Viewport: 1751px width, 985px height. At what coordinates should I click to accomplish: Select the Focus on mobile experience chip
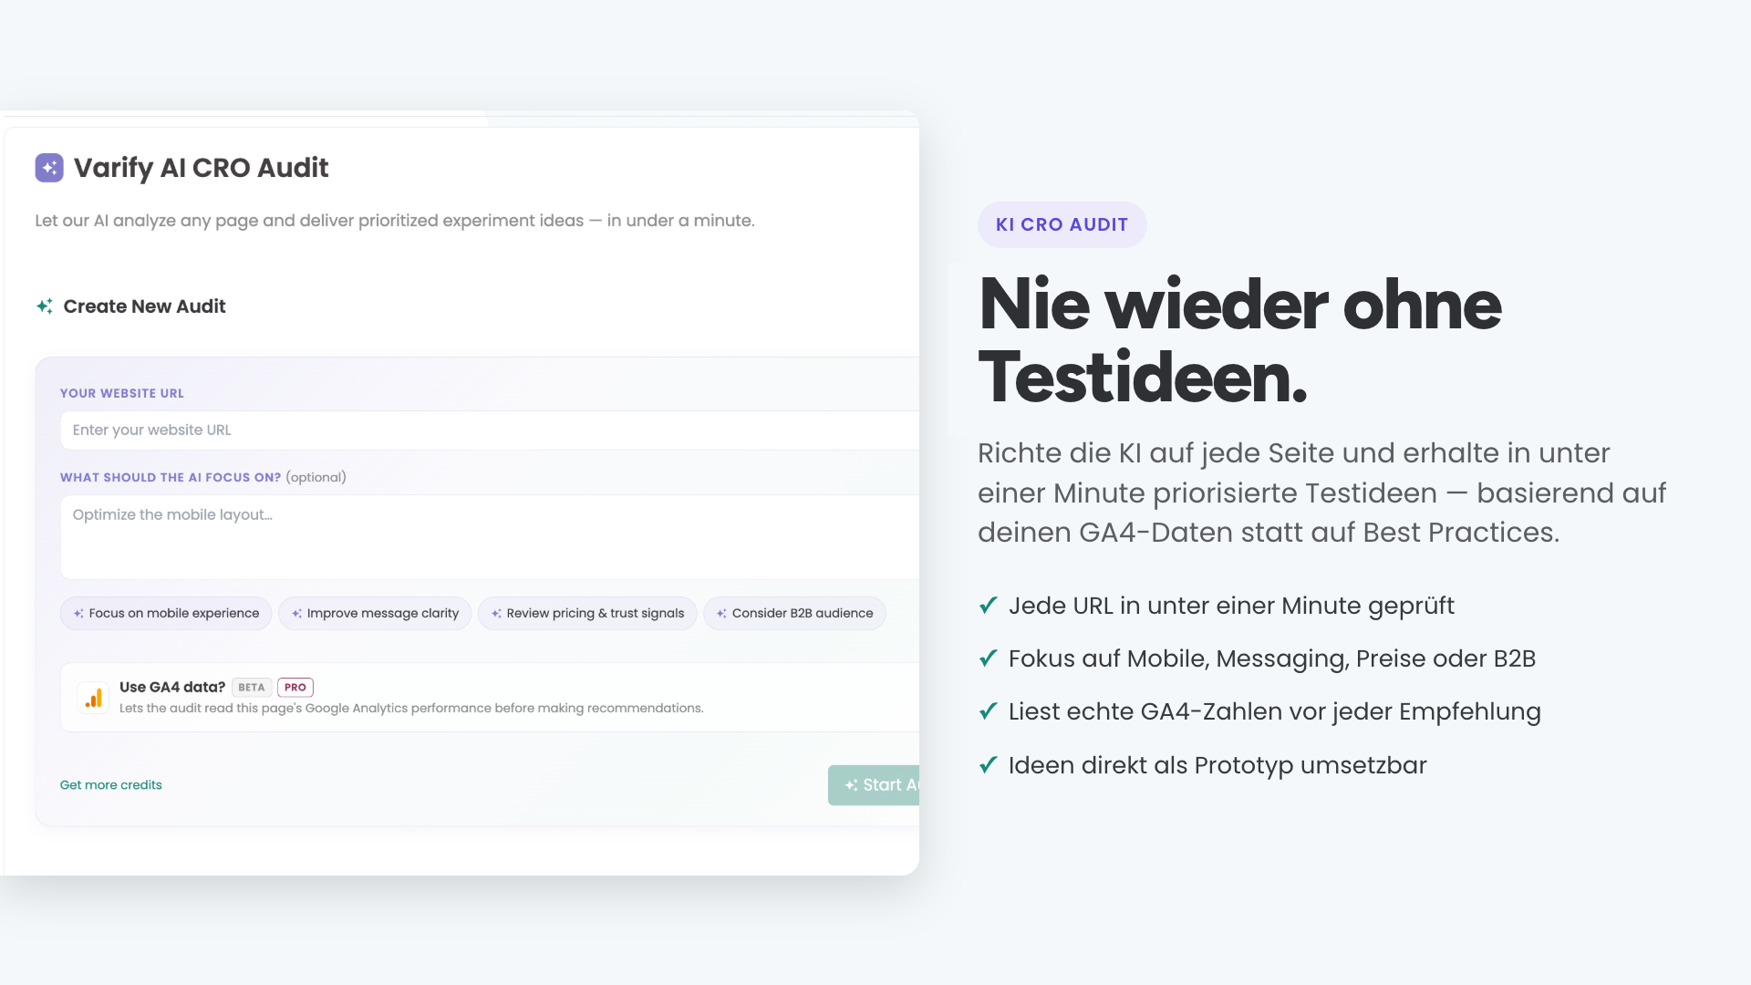click(x=166, y=614)
